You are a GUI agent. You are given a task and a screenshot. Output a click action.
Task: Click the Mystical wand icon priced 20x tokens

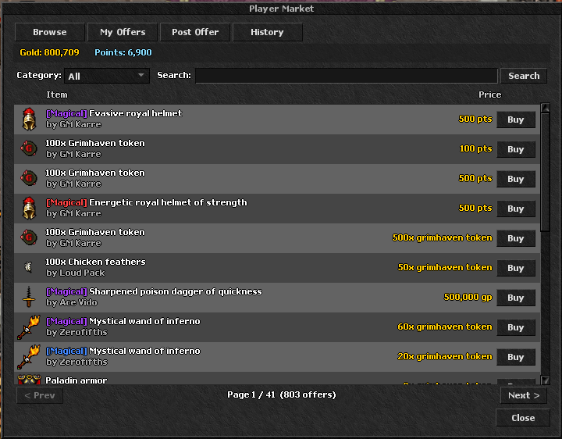(x=29, y=356)
